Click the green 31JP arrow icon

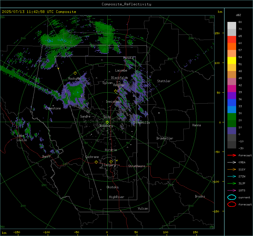click(x=232, y=183)
